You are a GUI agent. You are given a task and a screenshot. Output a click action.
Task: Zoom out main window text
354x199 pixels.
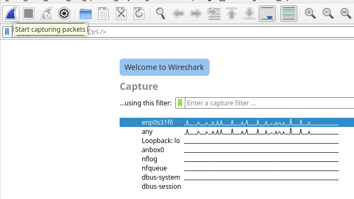(328, 13)
